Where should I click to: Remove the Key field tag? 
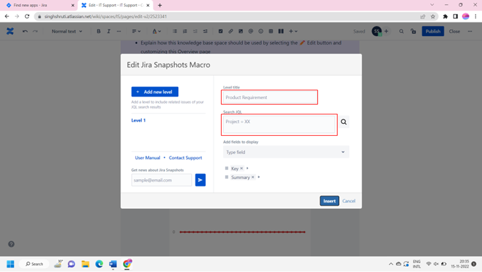tap(242, 168)
